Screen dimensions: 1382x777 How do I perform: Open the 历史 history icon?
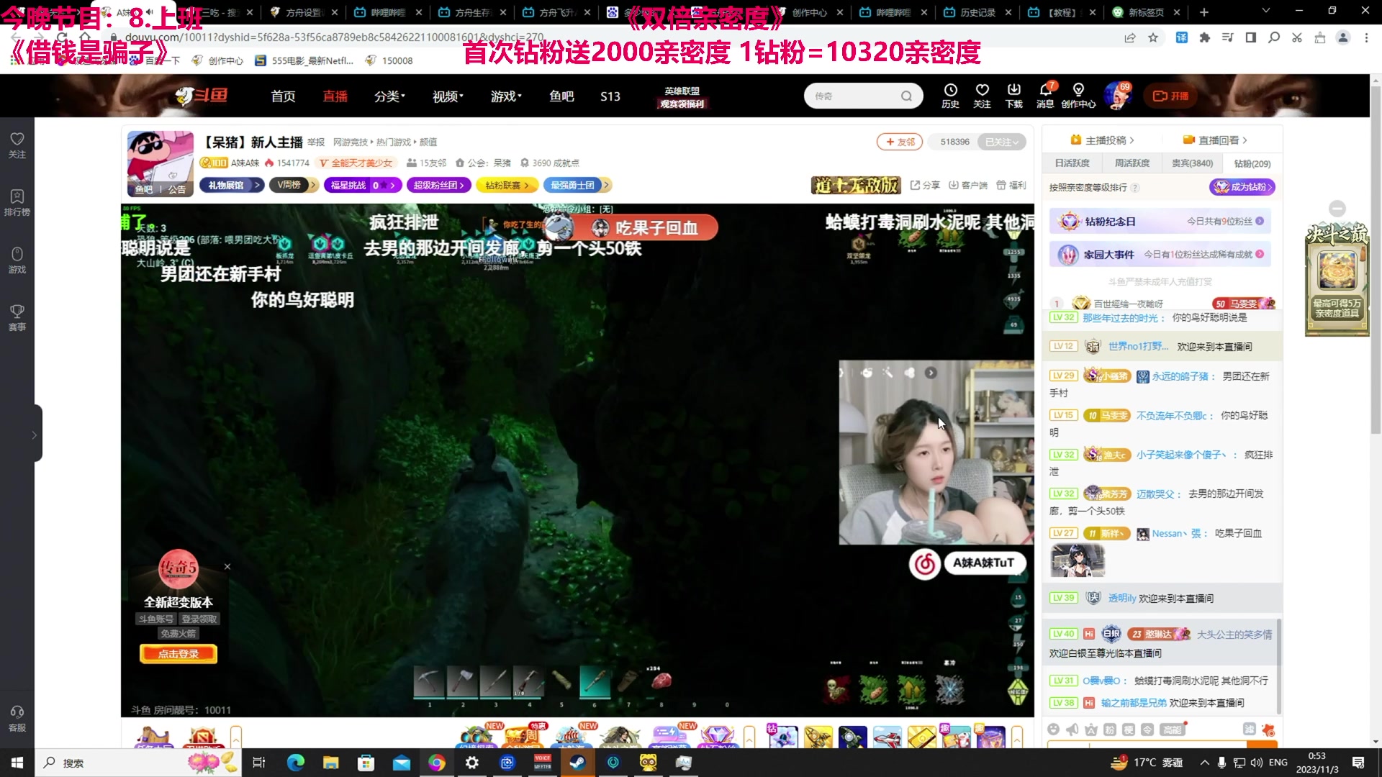(950, 95)
